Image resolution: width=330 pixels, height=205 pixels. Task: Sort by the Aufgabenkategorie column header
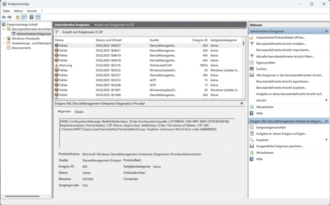[225, 40]
